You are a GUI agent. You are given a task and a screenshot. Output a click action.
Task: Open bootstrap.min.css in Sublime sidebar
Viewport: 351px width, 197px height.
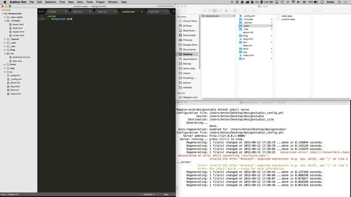[21, 57]
